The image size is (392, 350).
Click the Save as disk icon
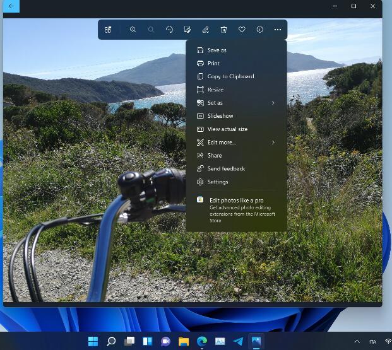[200, 50]
